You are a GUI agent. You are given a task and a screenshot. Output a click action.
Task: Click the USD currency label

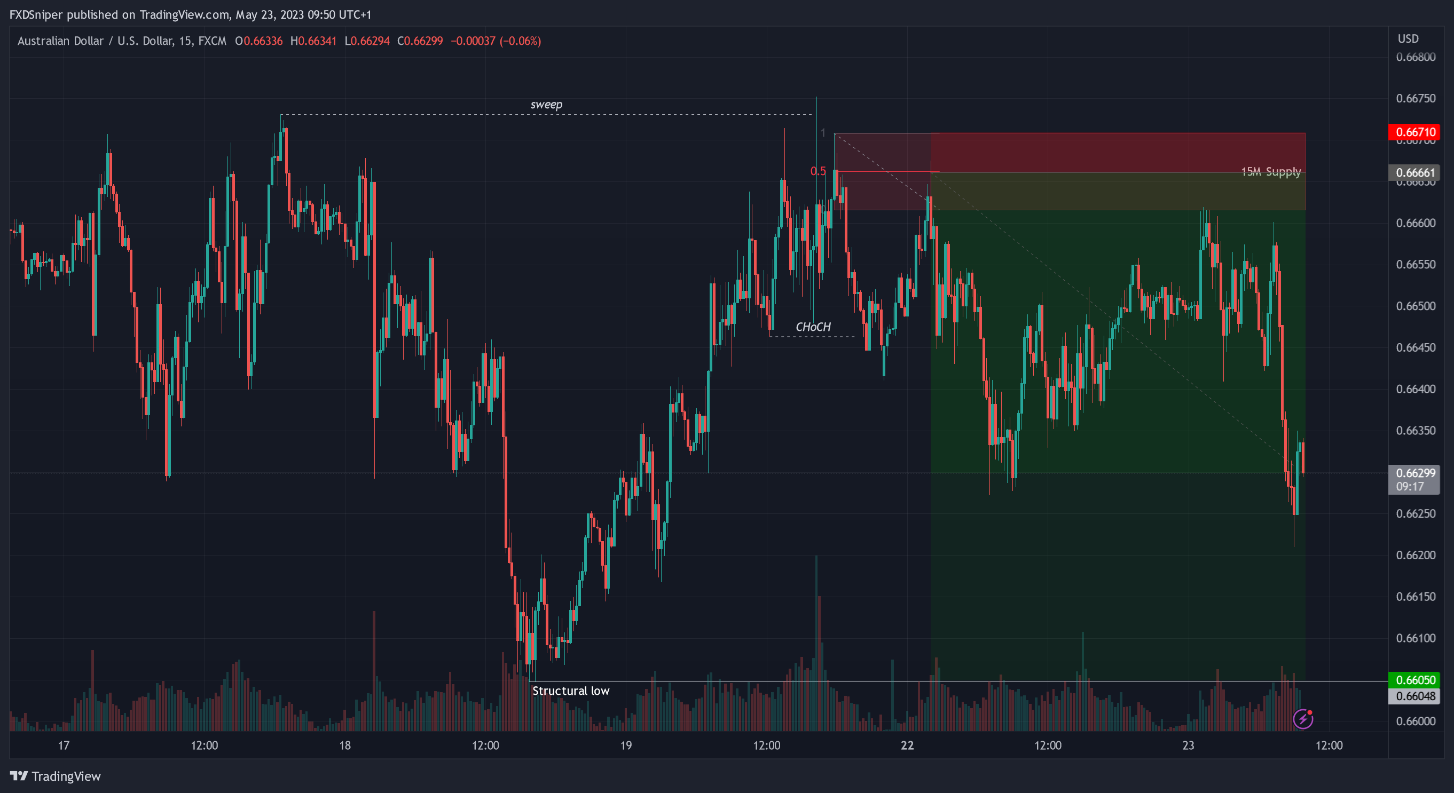pos(1408,39)
